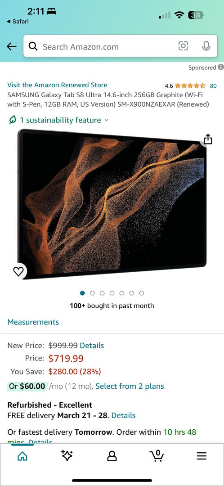Open the sparkle AI assistant icon
224x486 pixels.
click(67, 455)
